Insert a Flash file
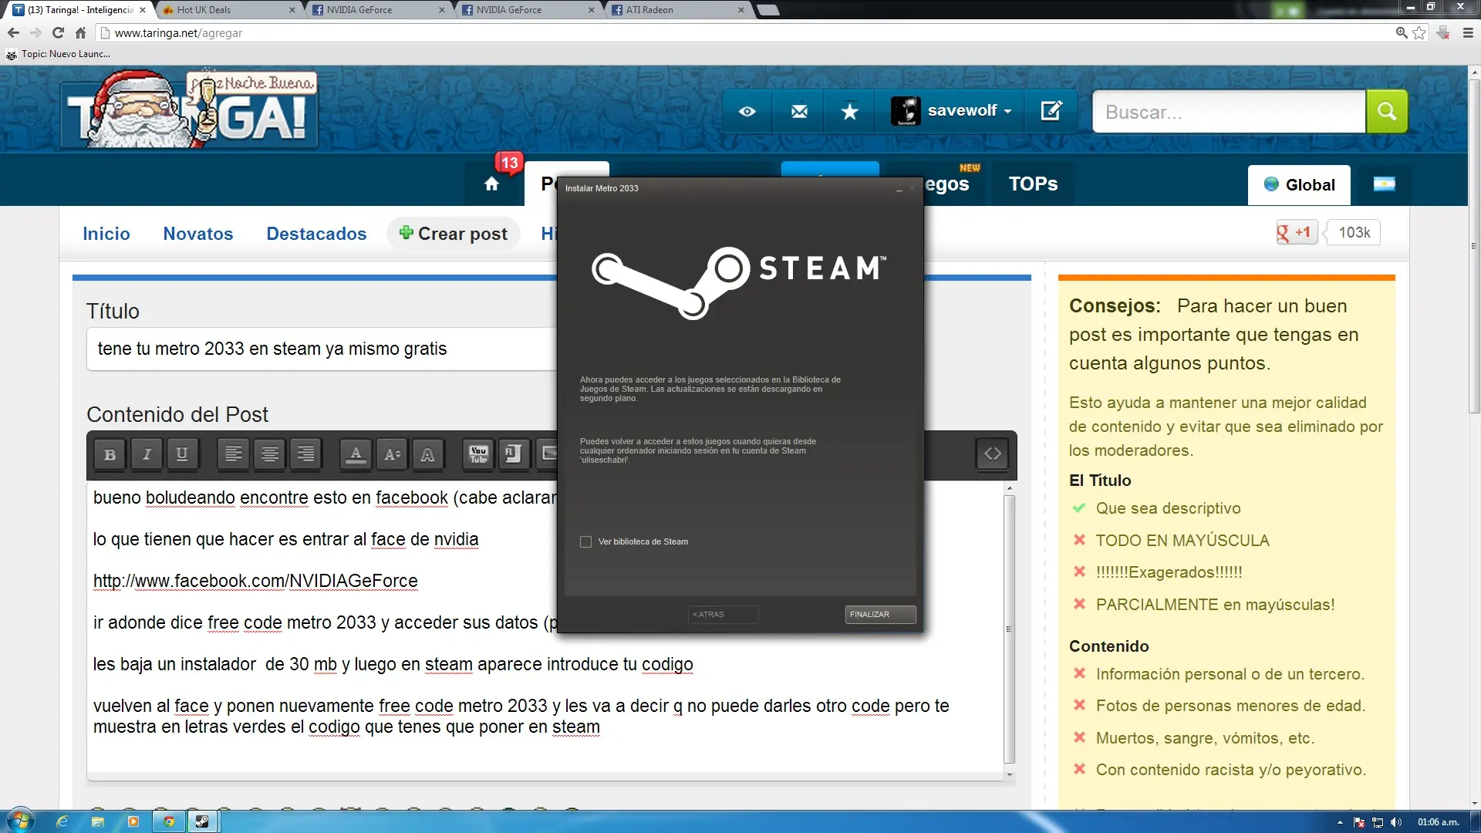Image resolution: width=1481 pixels, height=833 pixels. tap(513, 454)
